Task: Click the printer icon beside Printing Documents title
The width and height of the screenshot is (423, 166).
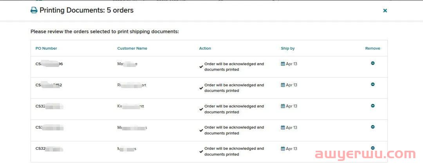Action: pos(34,11)
